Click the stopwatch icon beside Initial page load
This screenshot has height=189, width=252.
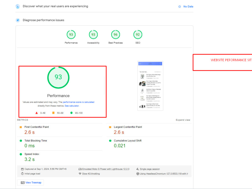coord(22,174)
